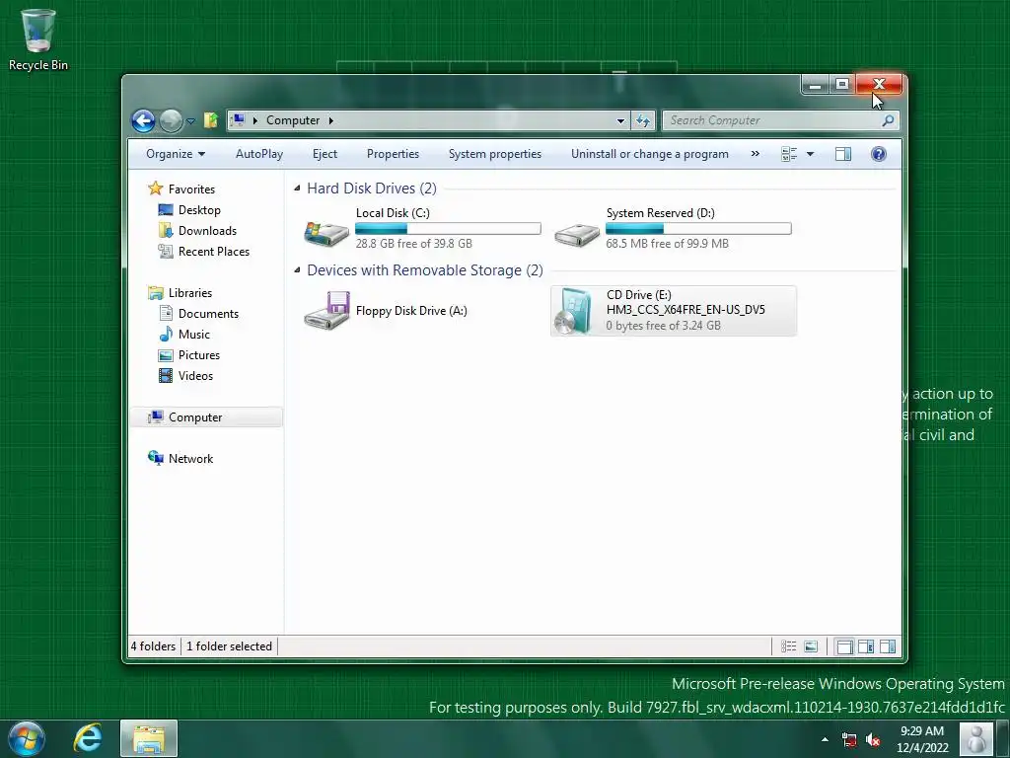Click the computer icon in the address bar
Image resolution: width=1010 pixels, height=758 pixels.
239,119
